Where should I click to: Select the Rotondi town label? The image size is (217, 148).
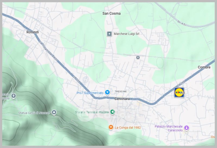point(33,32)
